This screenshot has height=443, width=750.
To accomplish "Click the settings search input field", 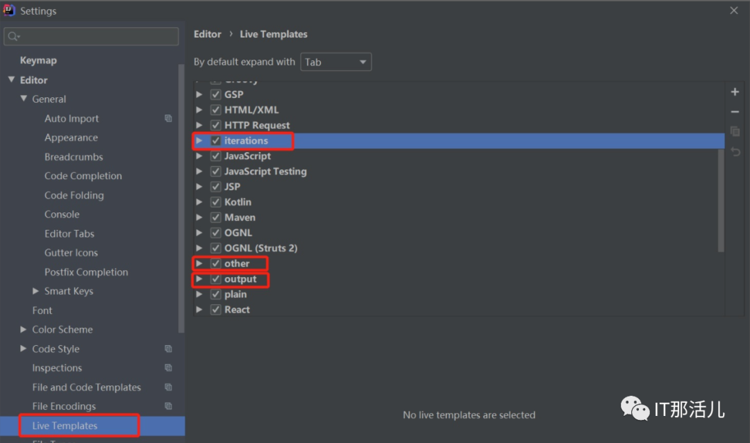I will 97,36.
